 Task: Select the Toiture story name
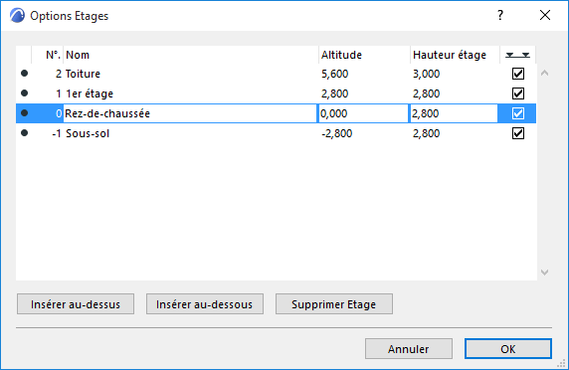tap(84, 74)
